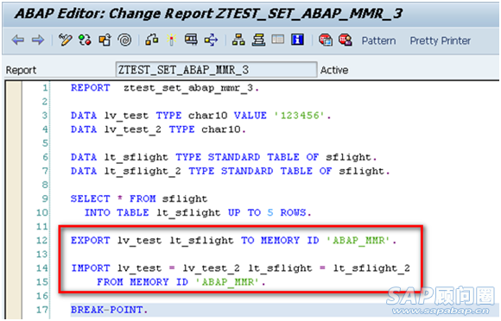
Task: Click the 'EXPORT lv_test lt_sflight TO MEMORY ID' line
Action: click(x=233, y=240)
